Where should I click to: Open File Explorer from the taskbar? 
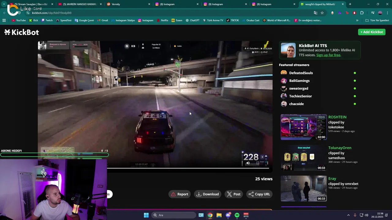coord(219,215)
